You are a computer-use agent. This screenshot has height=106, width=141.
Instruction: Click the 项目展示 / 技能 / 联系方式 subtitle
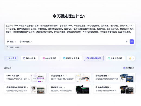point(106,91)
